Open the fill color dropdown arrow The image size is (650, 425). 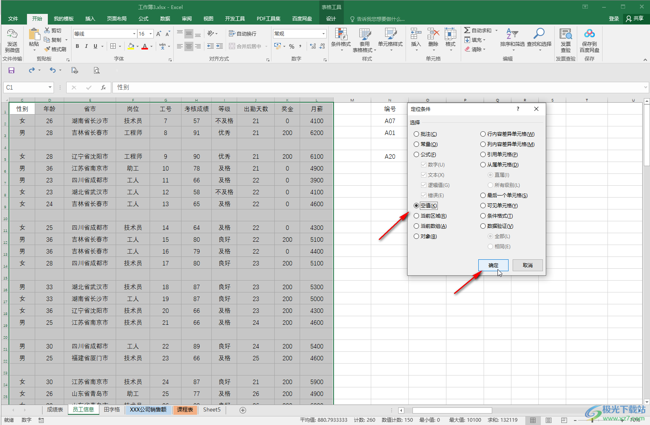coord(137,46)
